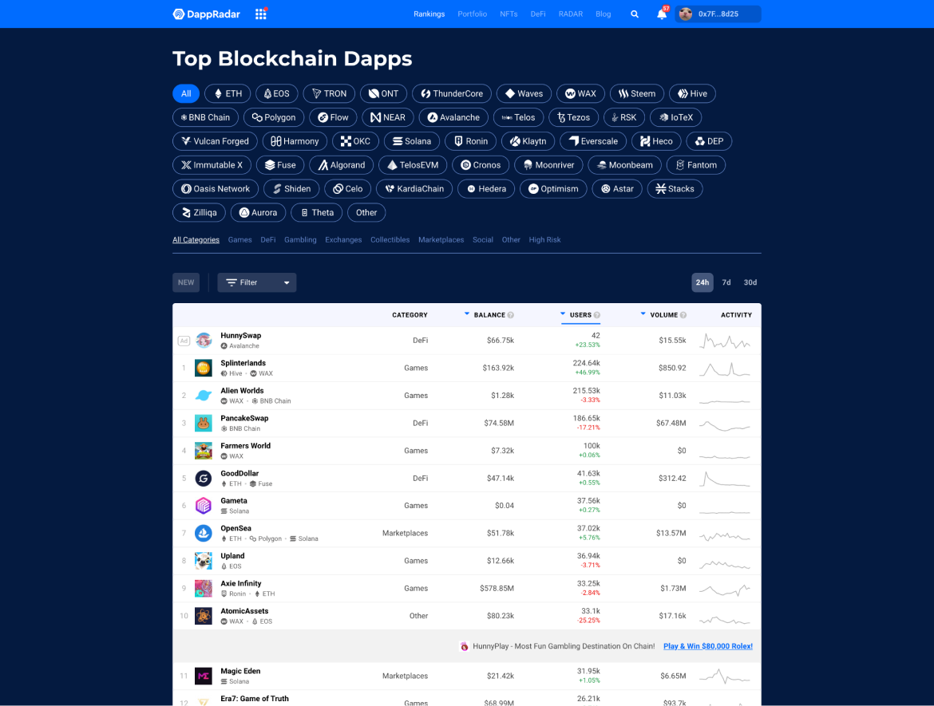934x706 pixels.
Task: Sort table by Balance column
Action: point(489,315)
